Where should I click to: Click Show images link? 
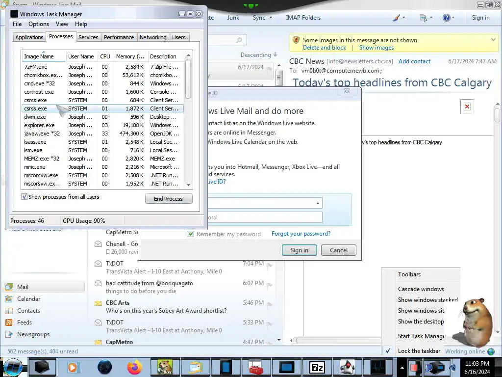click(376, 48)
